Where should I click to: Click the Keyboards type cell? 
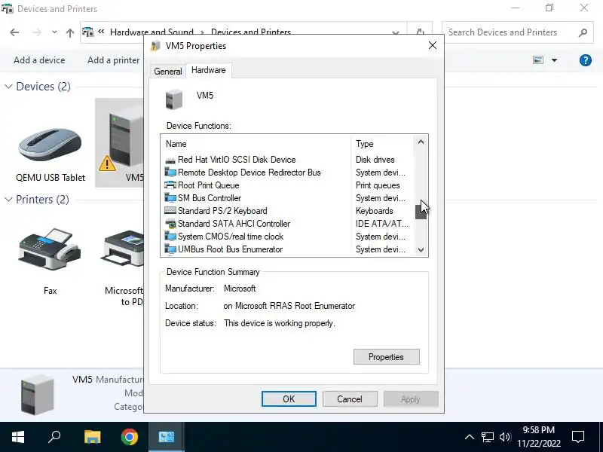coord(374,211)
